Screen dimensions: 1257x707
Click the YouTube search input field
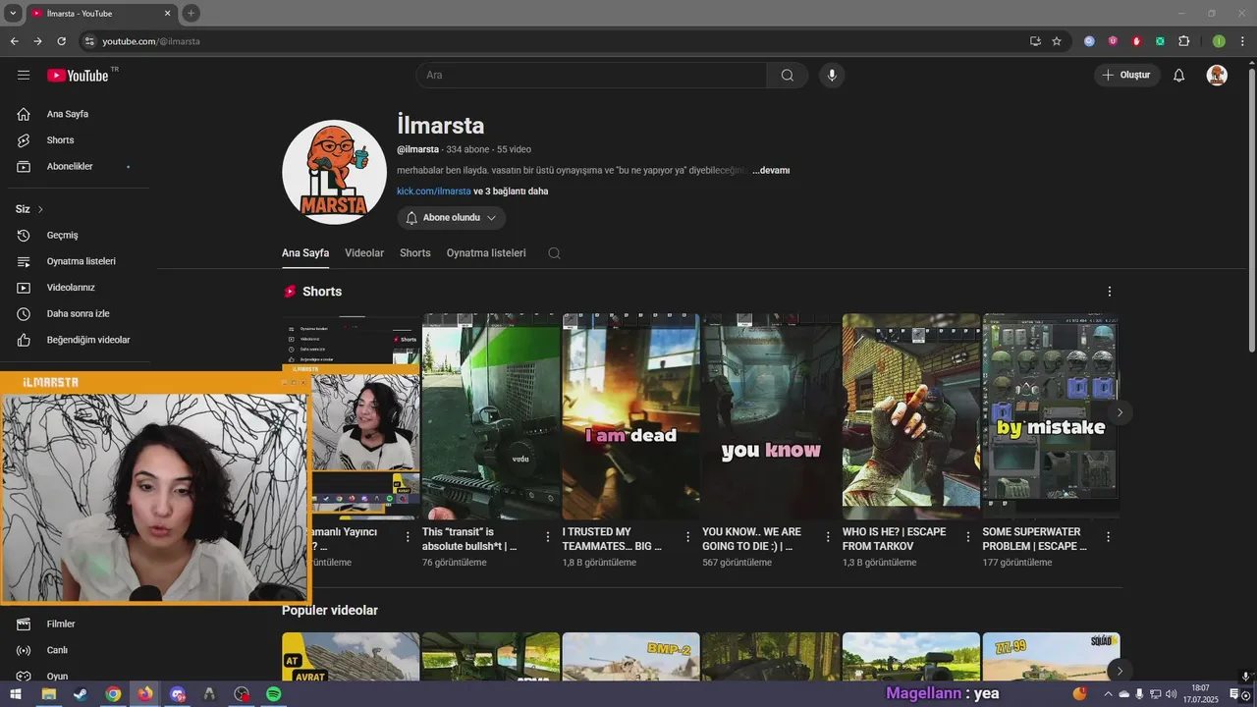coord(591,76)
